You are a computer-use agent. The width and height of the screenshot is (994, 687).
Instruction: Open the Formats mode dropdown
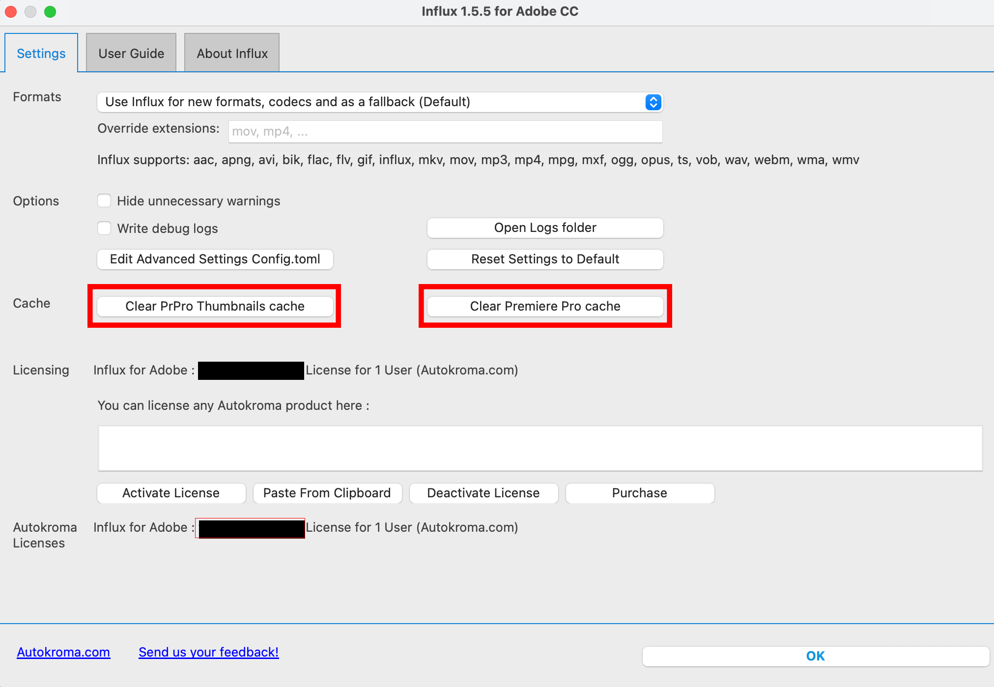coord(380,102)
